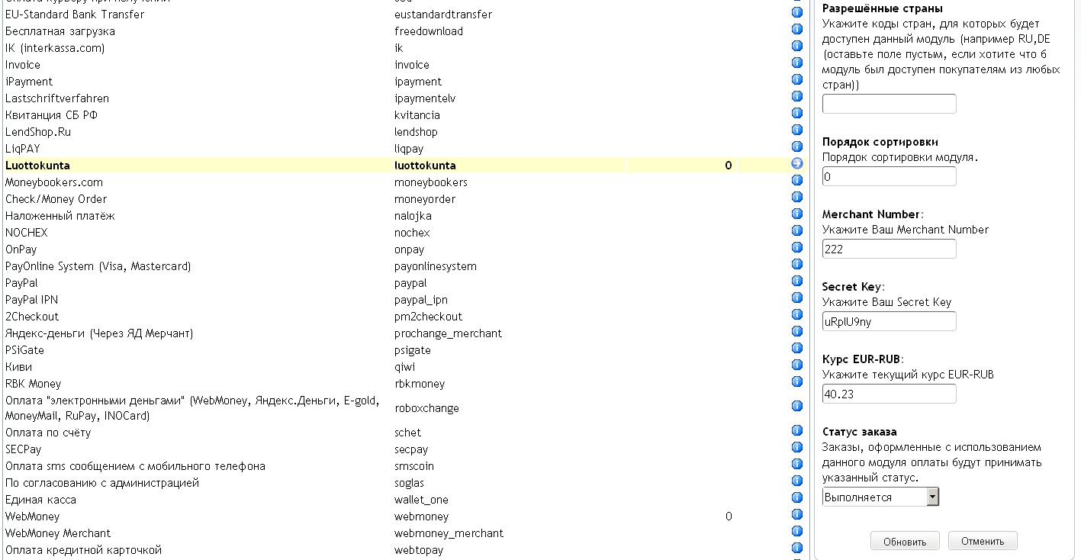Click info icon for NOCHEX row

pos(797,230)
